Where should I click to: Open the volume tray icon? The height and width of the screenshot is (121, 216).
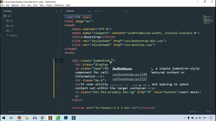(x=200, y=118)
